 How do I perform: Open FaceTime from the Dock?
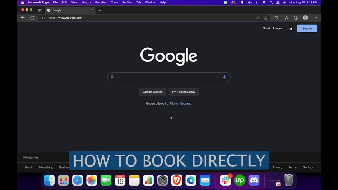pos(106,180)
